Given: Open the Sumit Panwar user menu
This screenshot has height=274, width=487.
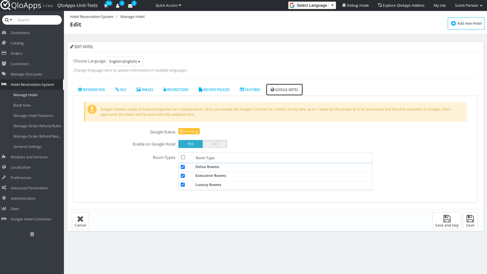Looking at the screenshot, I should click(469, 6).
